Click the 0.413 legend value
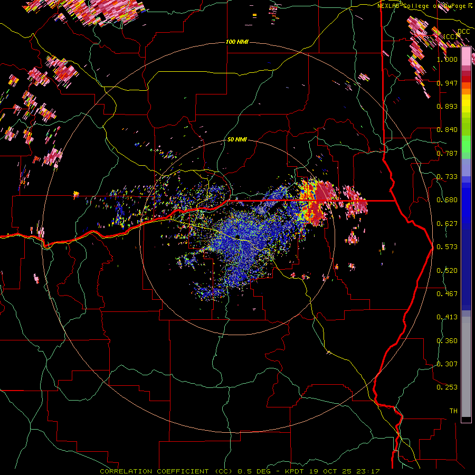 [x=447, y=317]
